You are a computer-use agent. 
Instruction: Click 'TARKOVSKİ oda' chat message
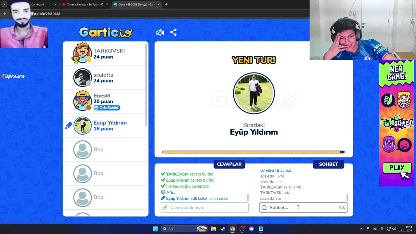click(x=275, y=193)
